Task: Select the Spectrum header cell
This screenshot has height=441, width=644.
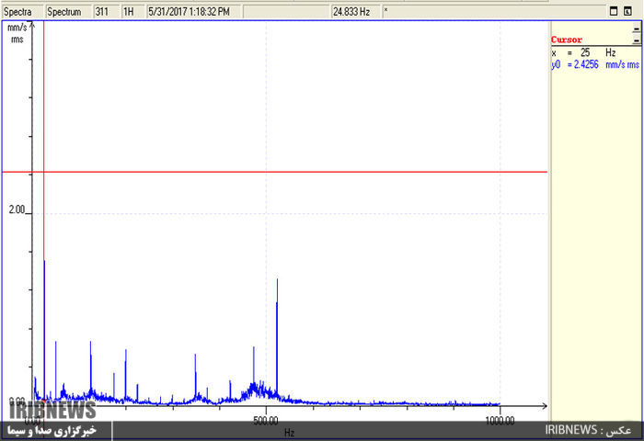Action: pos(64,12)
